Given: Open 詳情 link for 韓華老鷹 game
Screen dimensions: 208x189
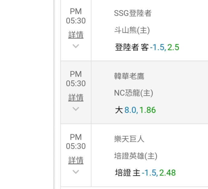Looking at the screenshot, I should pyautogui.click(x=76, y=98).
